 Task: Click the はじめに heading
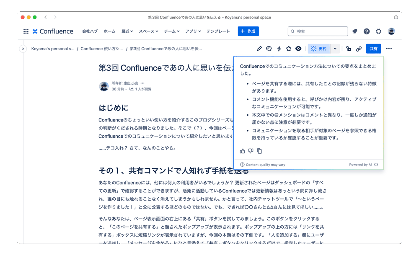pyautogui.click(x=114, y=108)
